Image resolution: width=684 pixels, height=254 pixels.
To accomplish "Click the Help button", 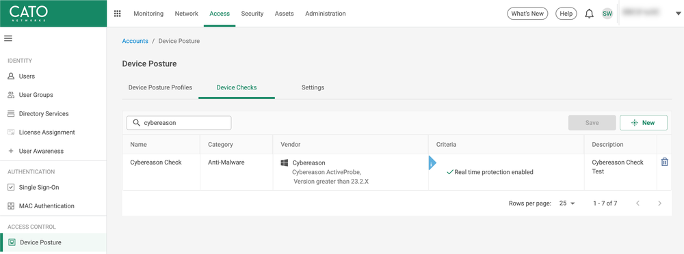I will coord(566,14).
